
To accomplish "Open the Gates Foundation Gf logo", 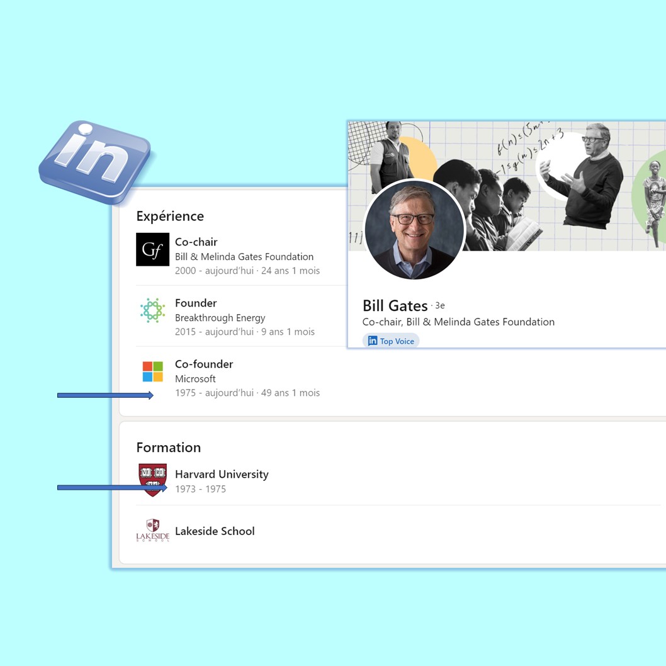I will point(152,249).
